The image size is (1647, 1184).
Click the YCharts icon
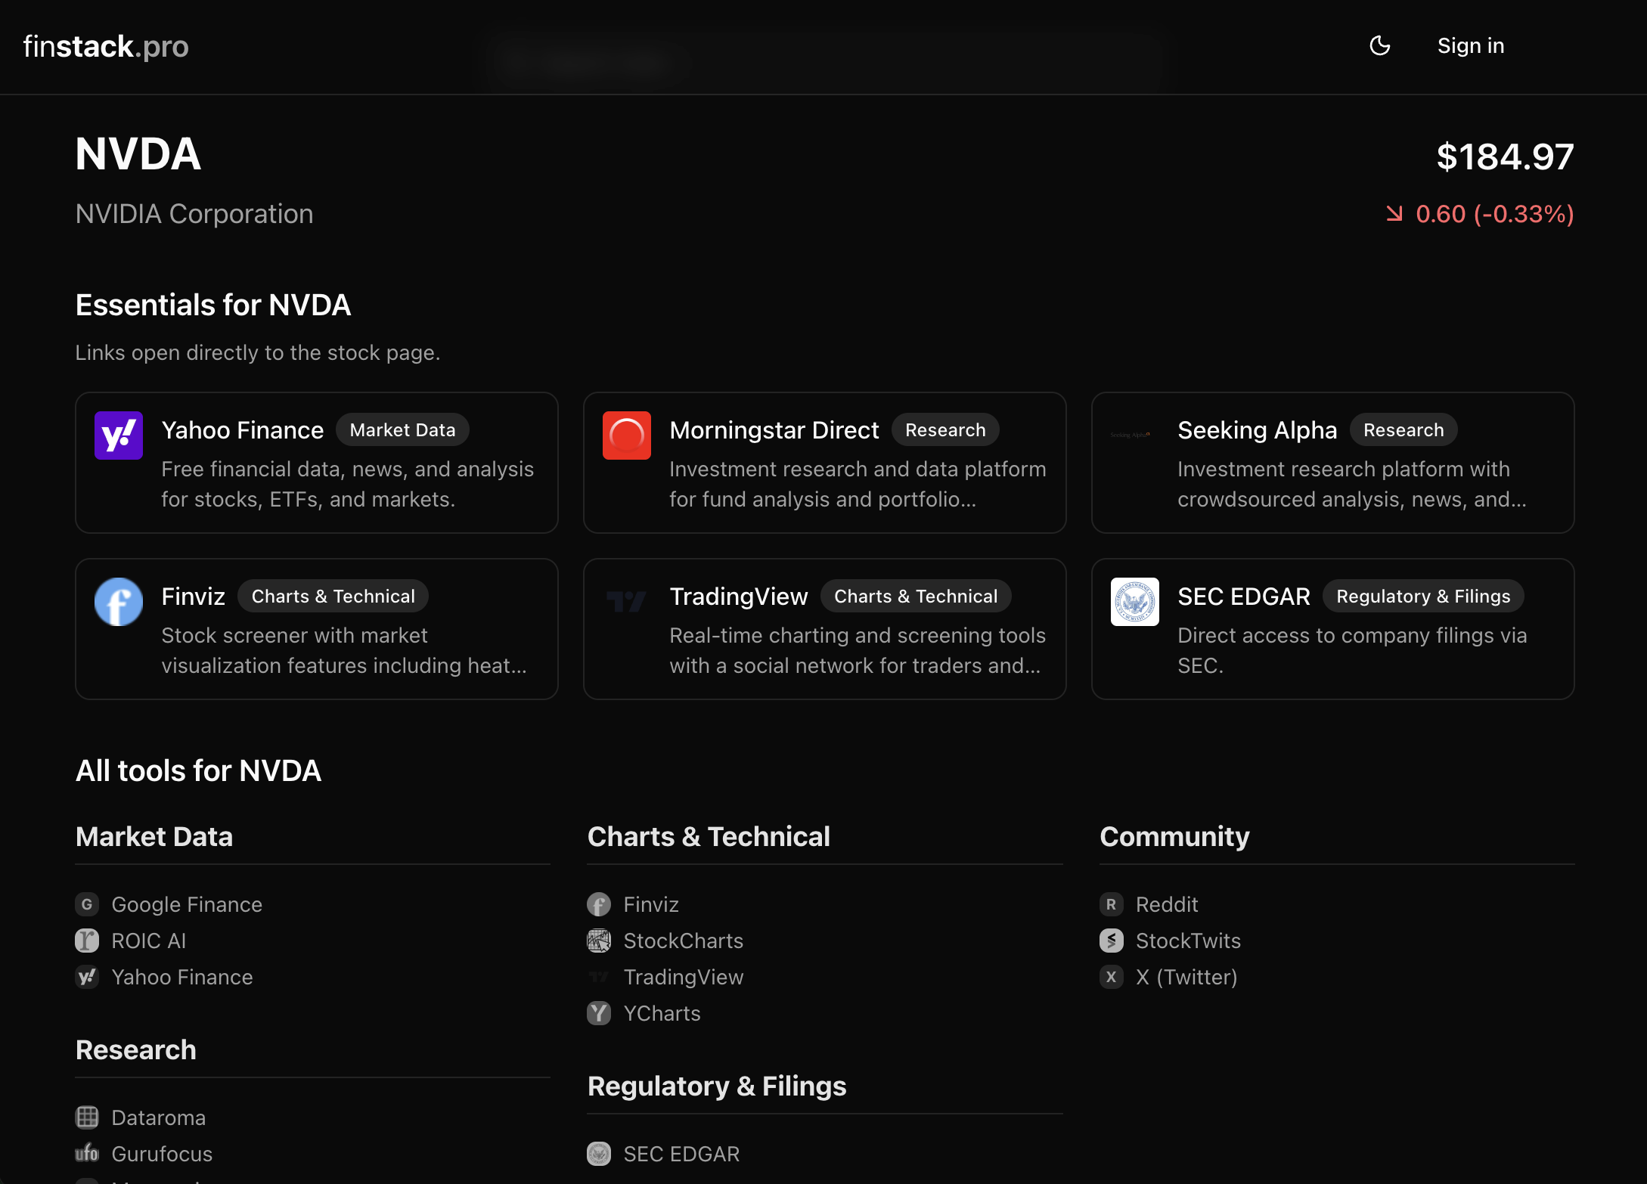tap(598, 1013)
